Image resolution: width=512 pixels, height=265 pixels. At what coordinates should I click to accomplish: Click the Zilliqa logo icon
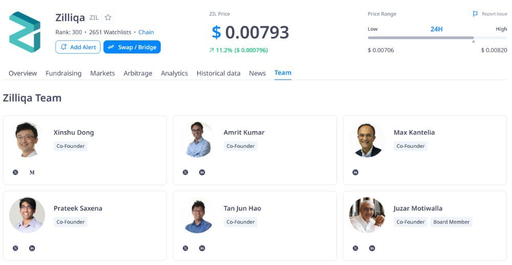pos(25,32)
